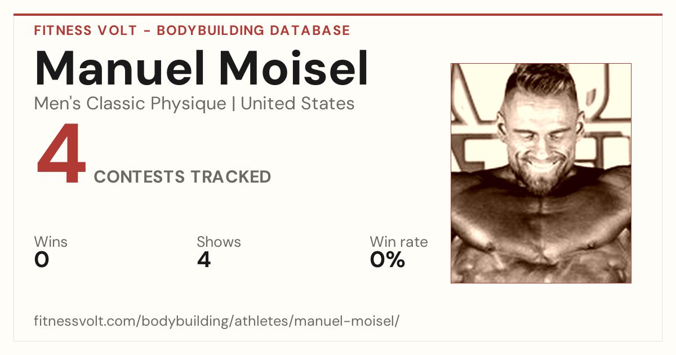This screenshot has height=355, width=676.
Task: Click the shows value 4
Action: [204, 260]
